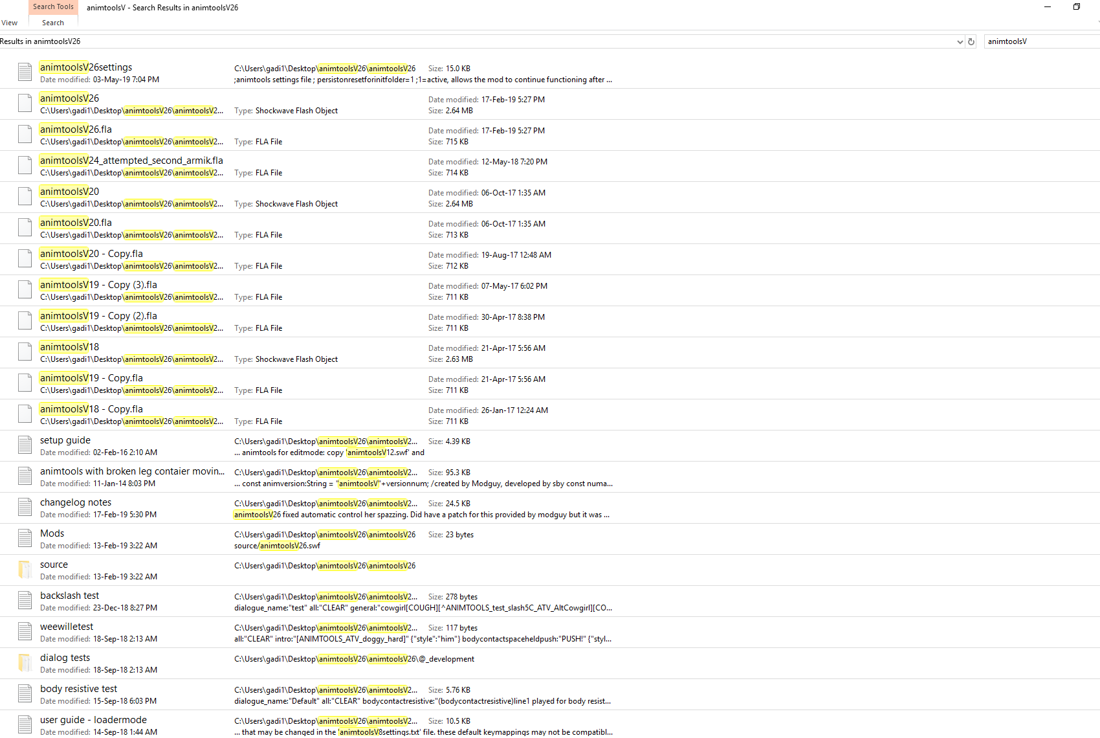This screenshot has height=738, width=1100.
Task: Restore down the Explorer window
Action: point(1077,7)
